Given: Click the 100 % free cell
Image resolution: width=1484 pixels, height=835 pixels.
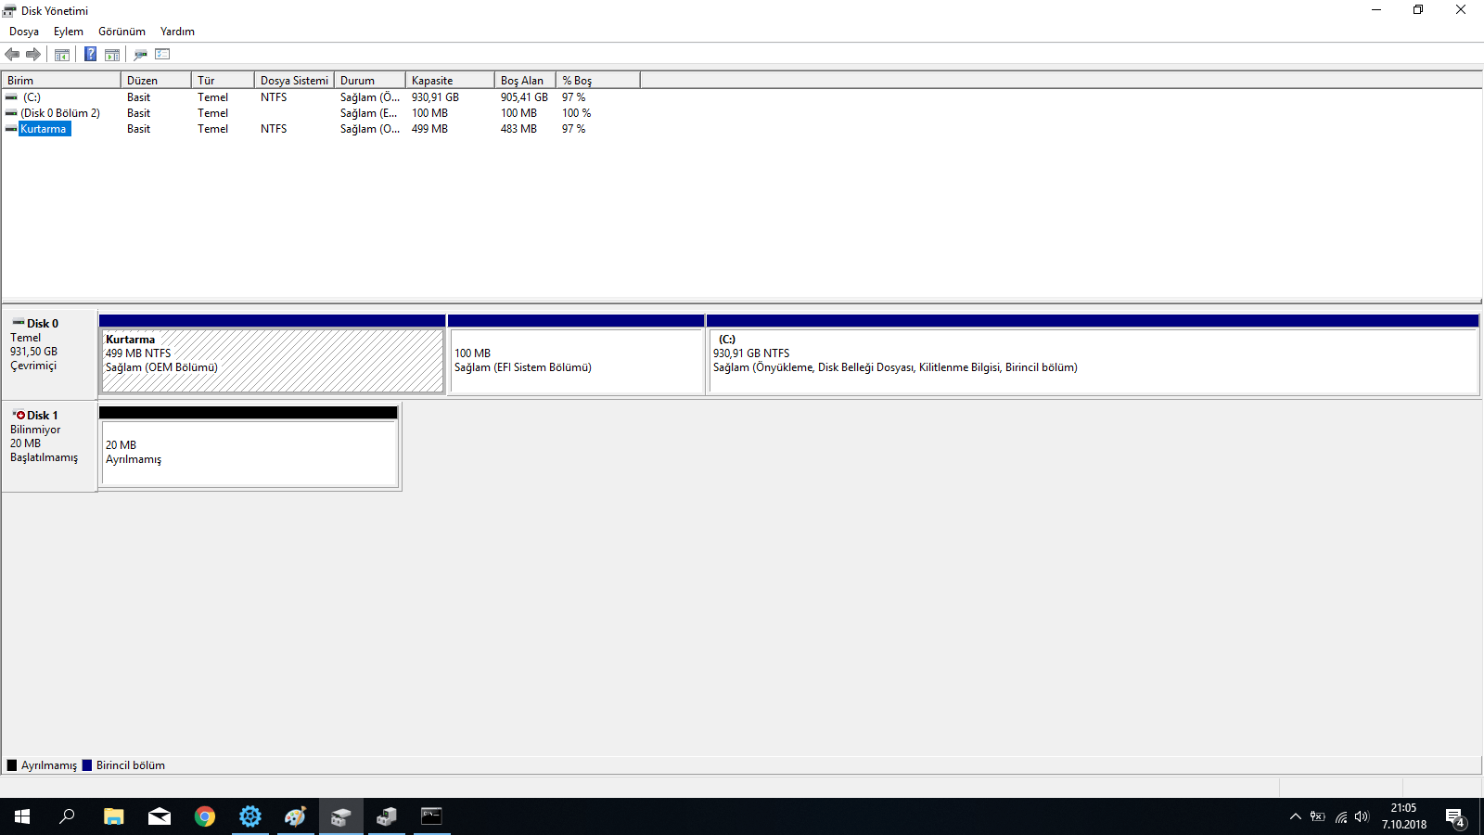Looking at the screenshot, I should pos(576,113).
